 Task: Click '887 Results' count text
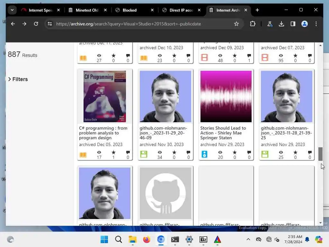[22, 55]
